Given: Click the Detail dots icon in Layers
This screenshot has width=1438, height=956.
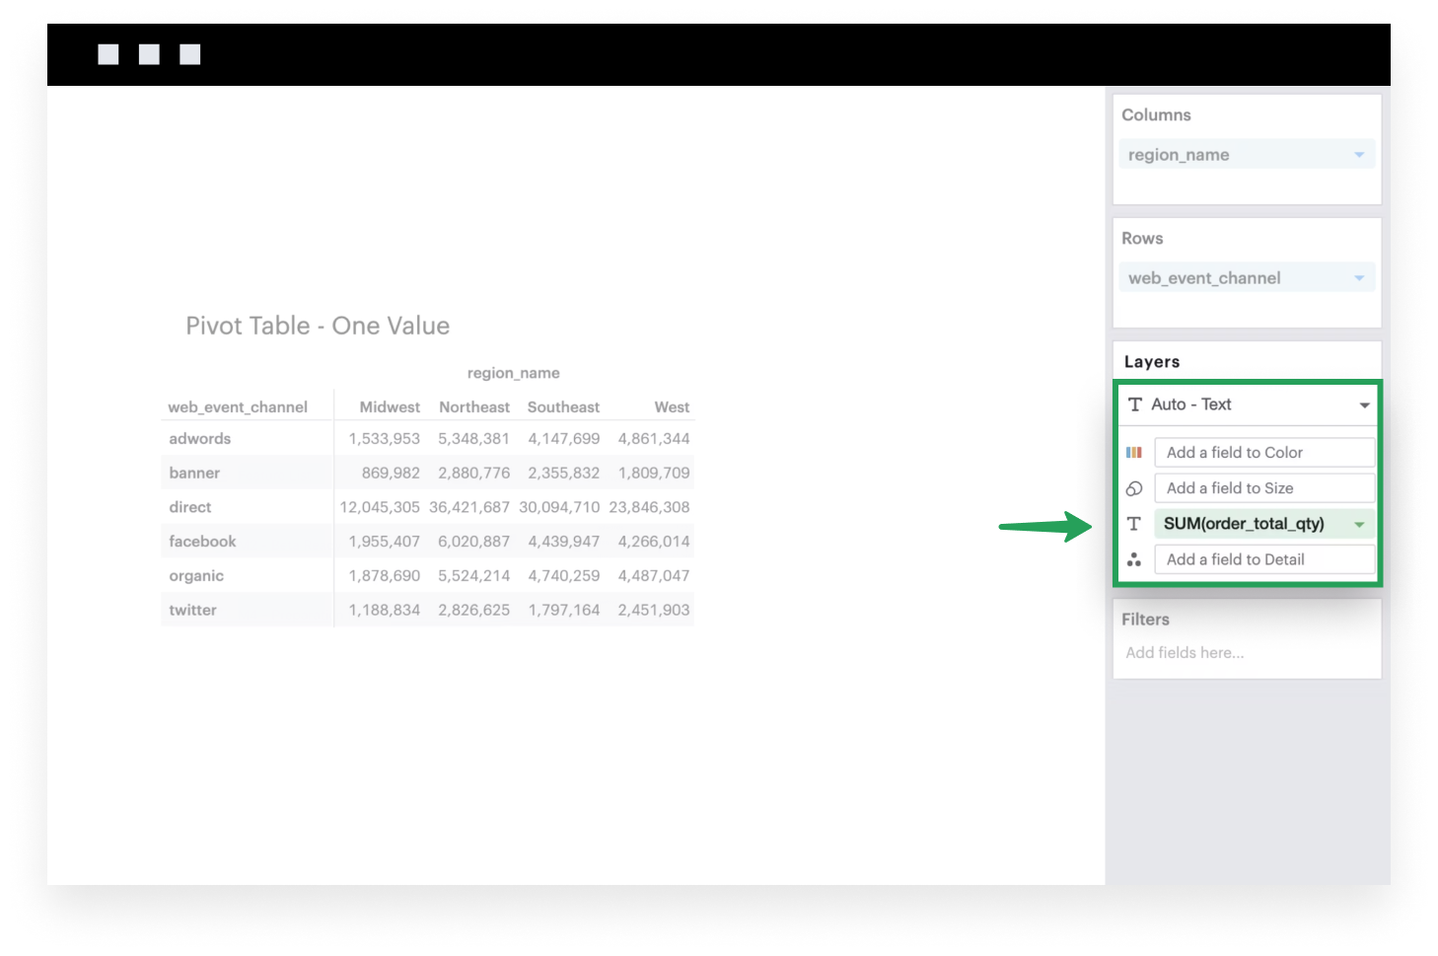Looking at the screenshot, I should (1134, 559).
